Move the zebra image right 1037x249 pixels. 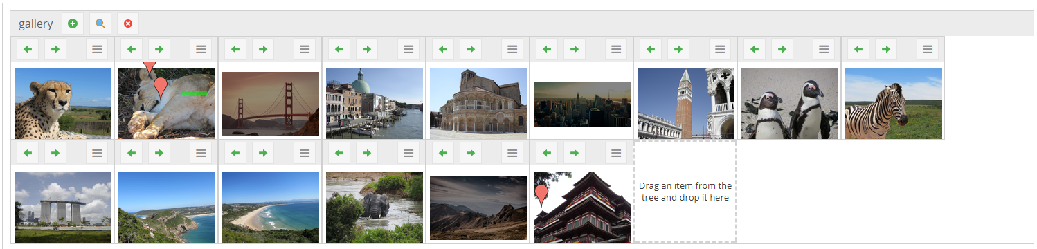click(886, 49)
